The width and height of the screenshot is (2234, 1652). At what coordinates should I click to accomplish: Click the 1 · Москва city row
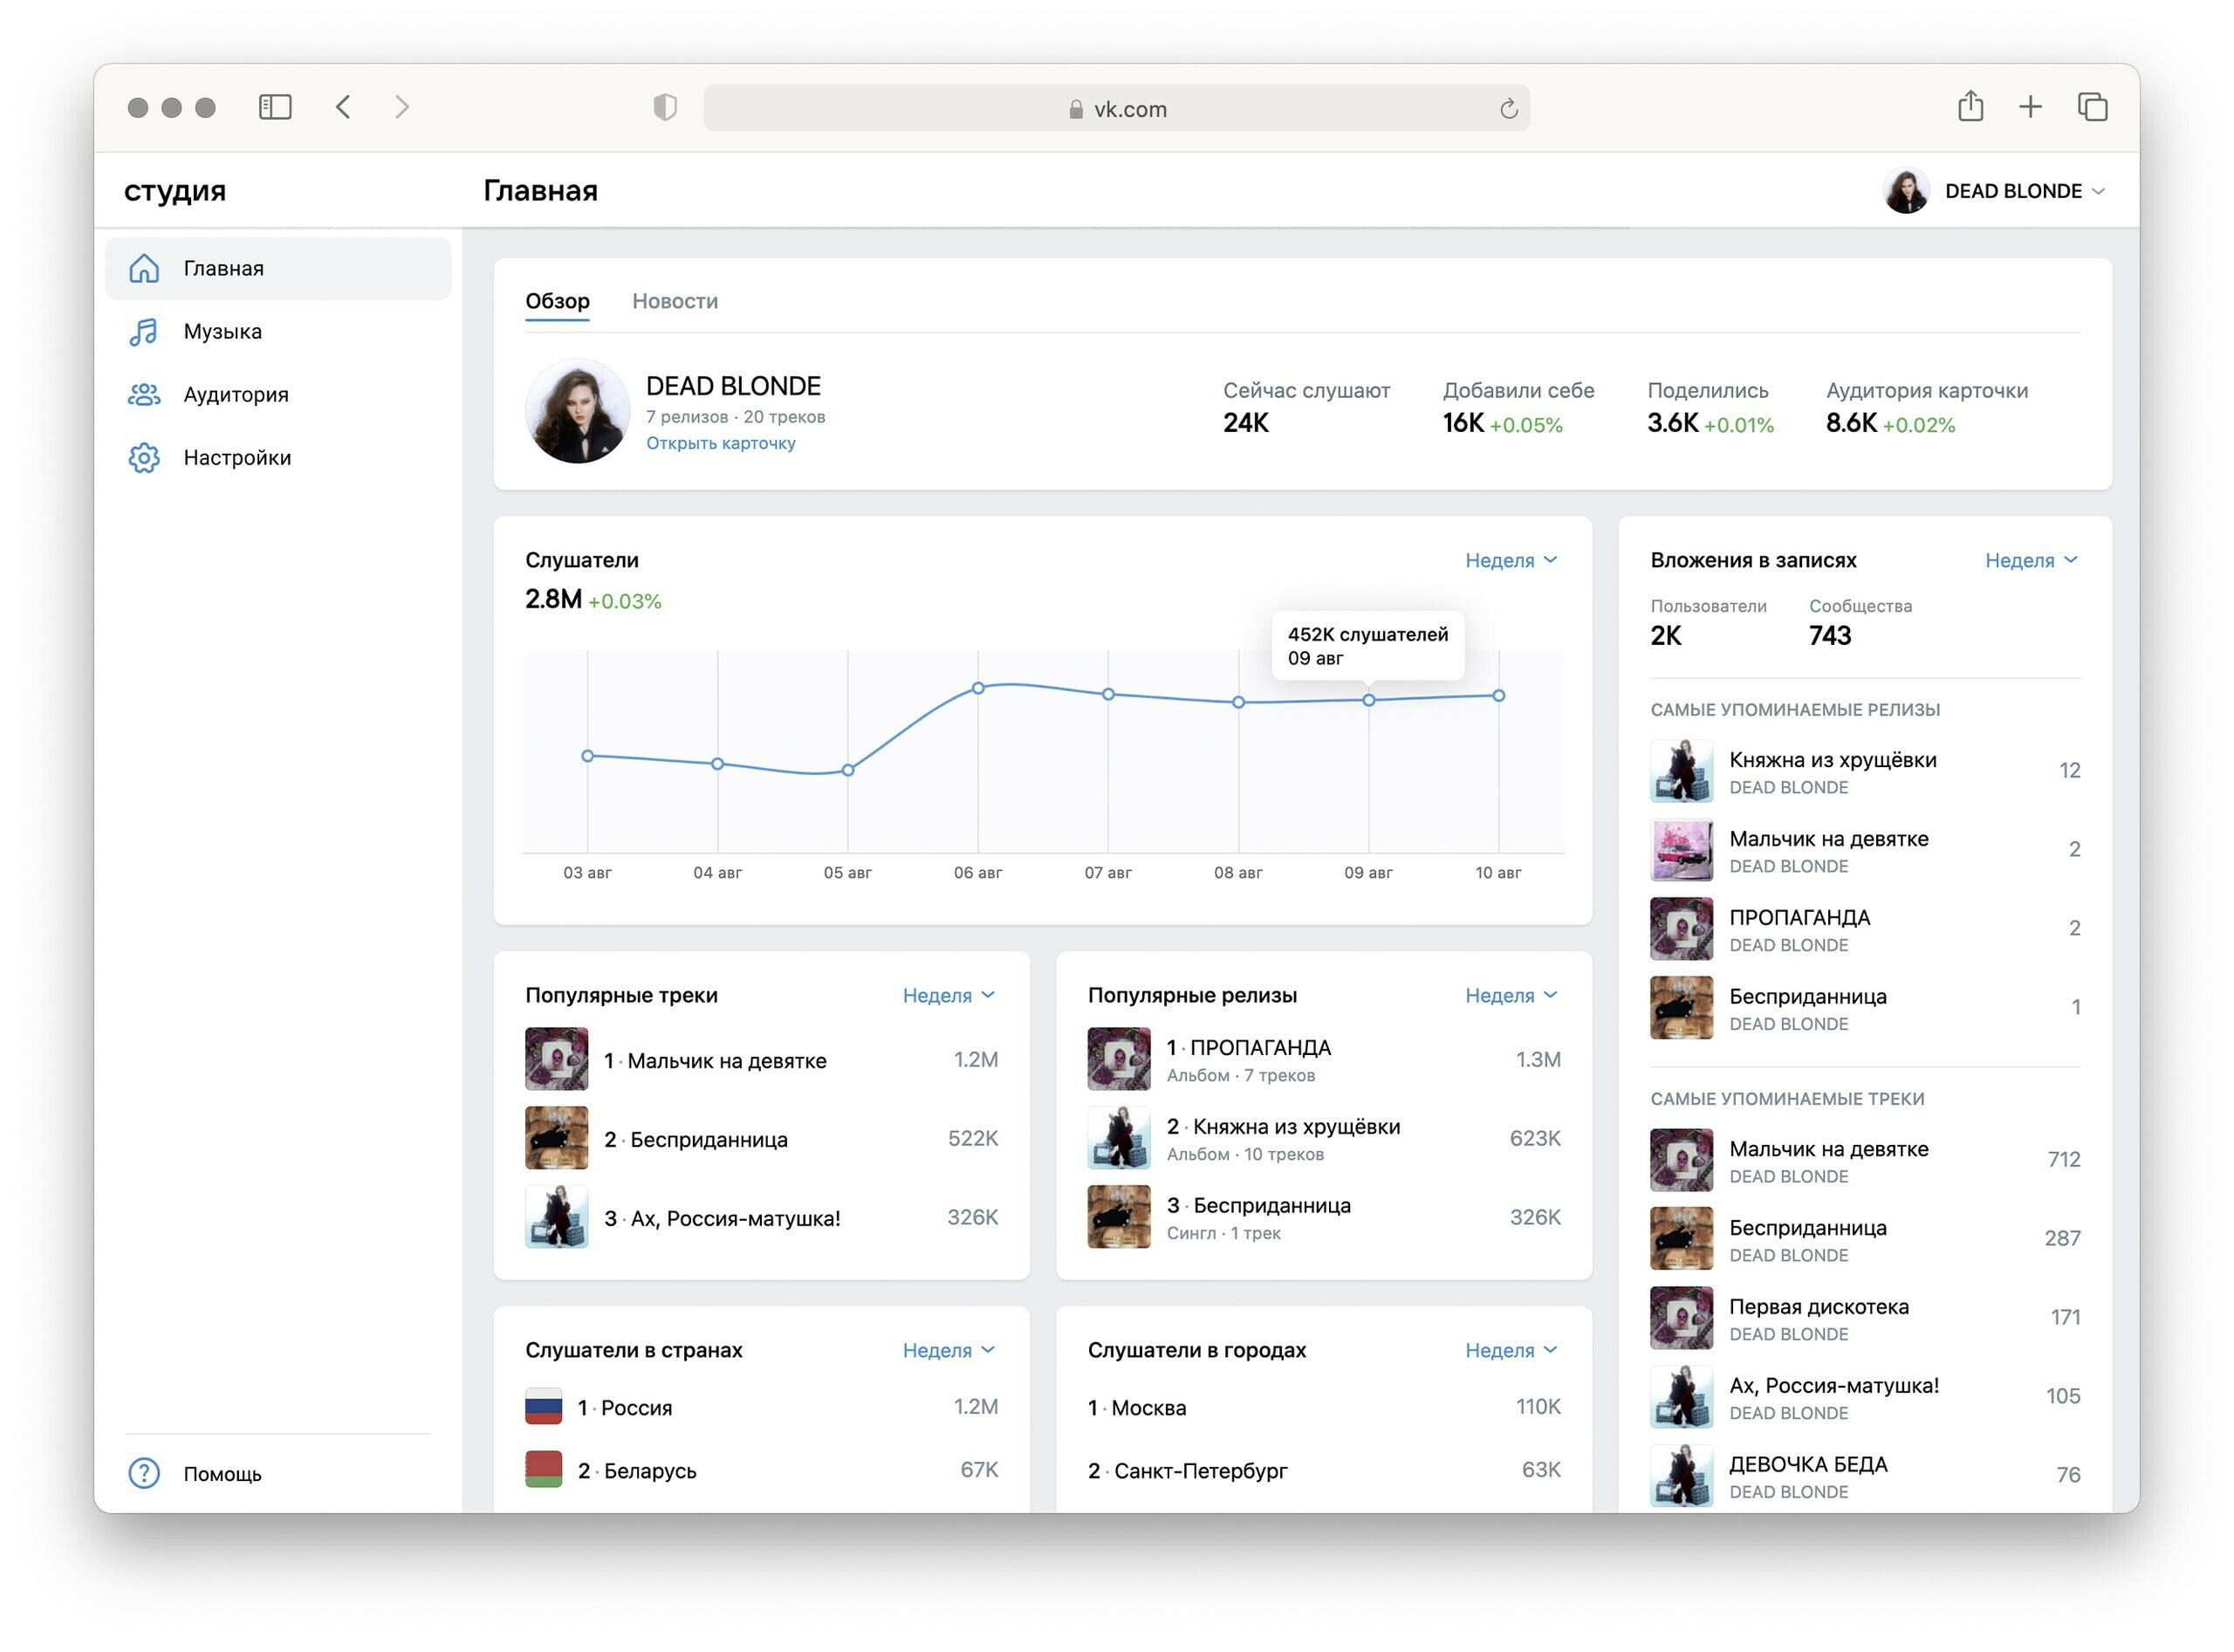tap(1324, 1407)
